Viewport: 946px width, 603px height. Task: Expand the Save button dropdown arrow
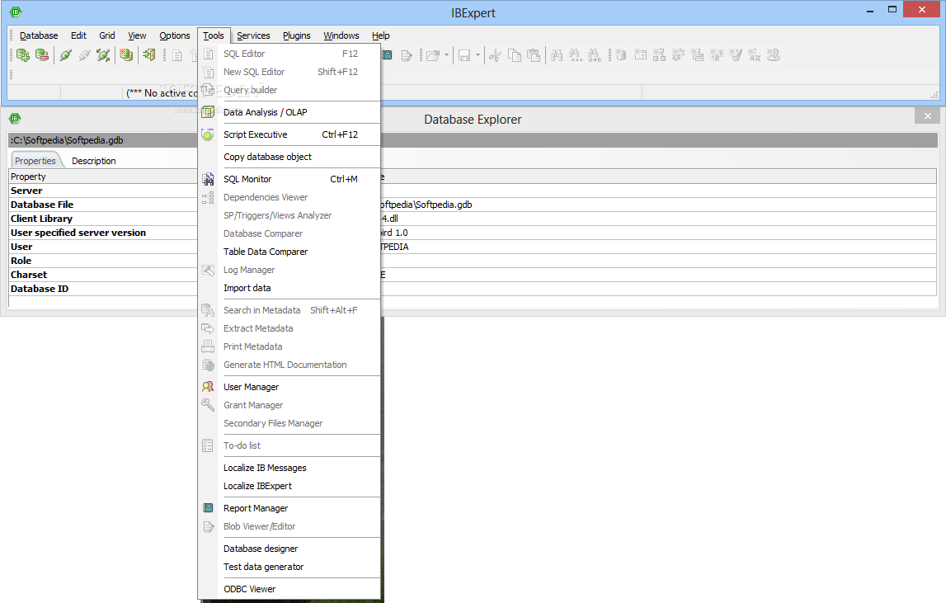tap(478, 55)
